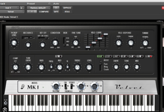Toggle the Tremolo STEREO switch
This screenshot has height=112, width=164.
72,87
